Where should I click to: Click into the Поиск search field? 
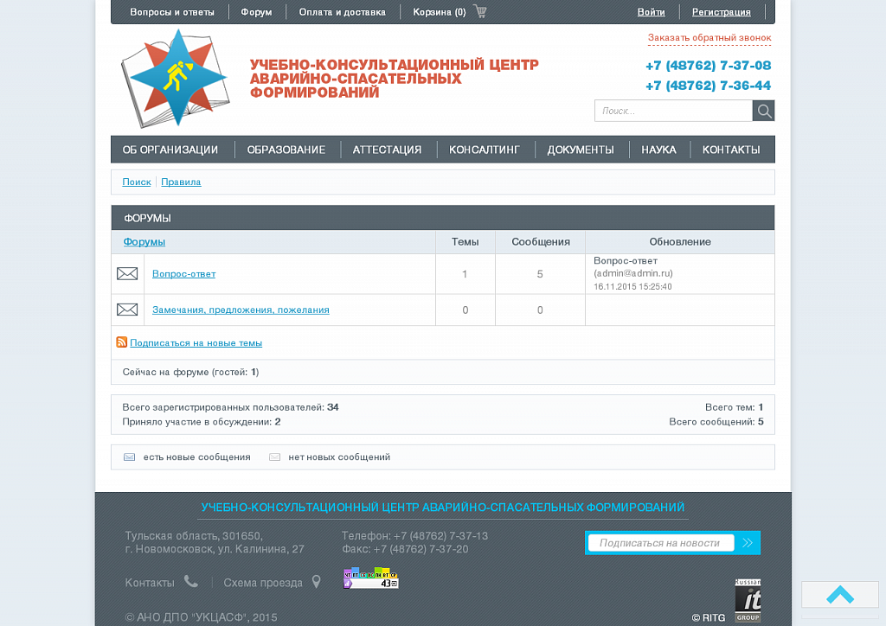673,111
